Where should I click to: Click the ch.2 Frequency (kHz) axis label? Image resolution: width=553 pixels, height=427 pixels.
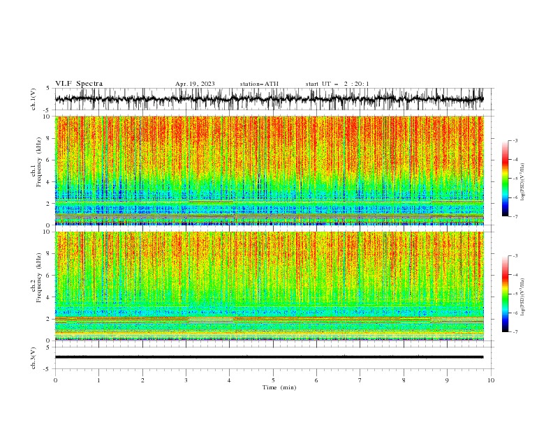pos(36,278)
